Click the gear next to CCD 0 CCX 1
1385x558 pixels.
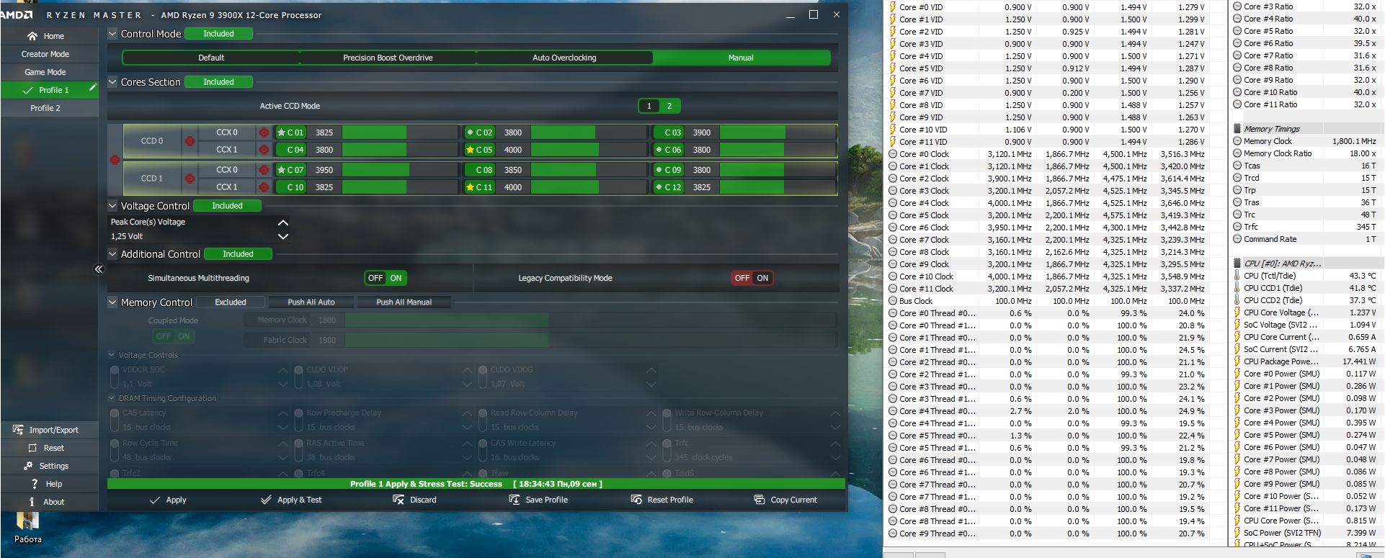pyautogui.click(x=264, y=150)
